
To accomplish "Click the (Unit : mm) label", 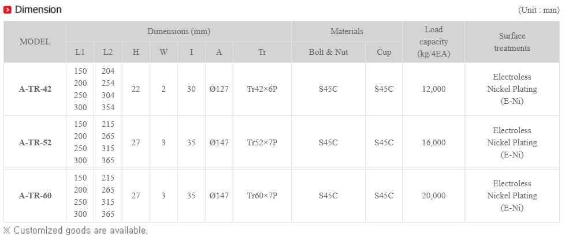I will pos(538,10).
